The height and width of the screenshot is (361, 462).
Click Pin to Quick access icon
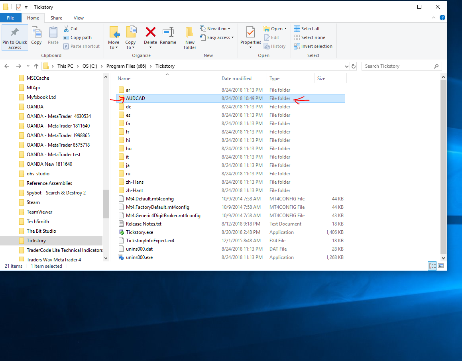(15, 37)
